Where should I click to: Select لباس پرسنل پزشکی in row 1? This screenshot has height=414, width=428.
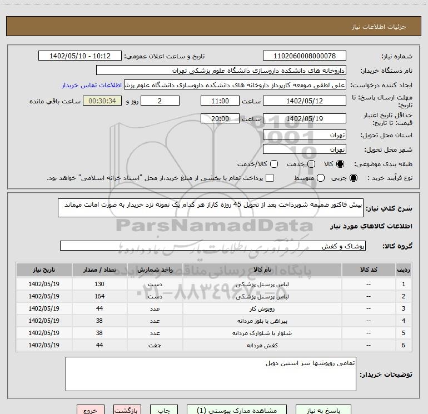262,284
